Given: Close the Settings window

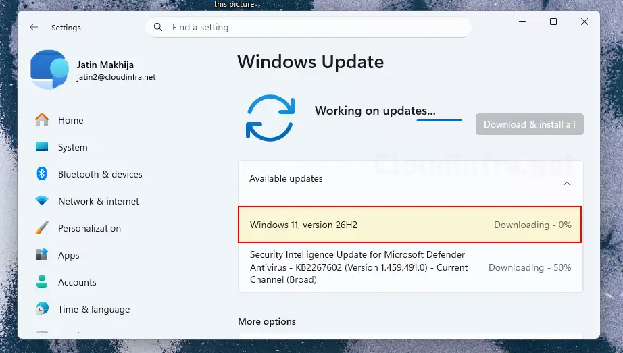Looking at the screenshot, I should pos(584,22).
